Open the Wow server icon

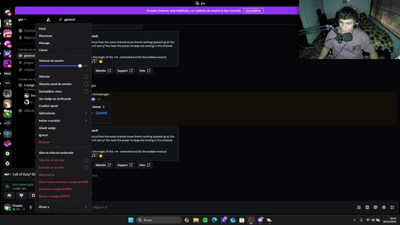tap(7, 73)
